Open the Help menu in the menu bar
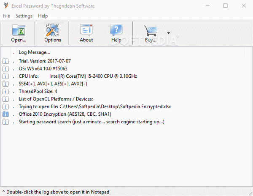The height and width of the screenshot is (196, 253). coord(43,16)
